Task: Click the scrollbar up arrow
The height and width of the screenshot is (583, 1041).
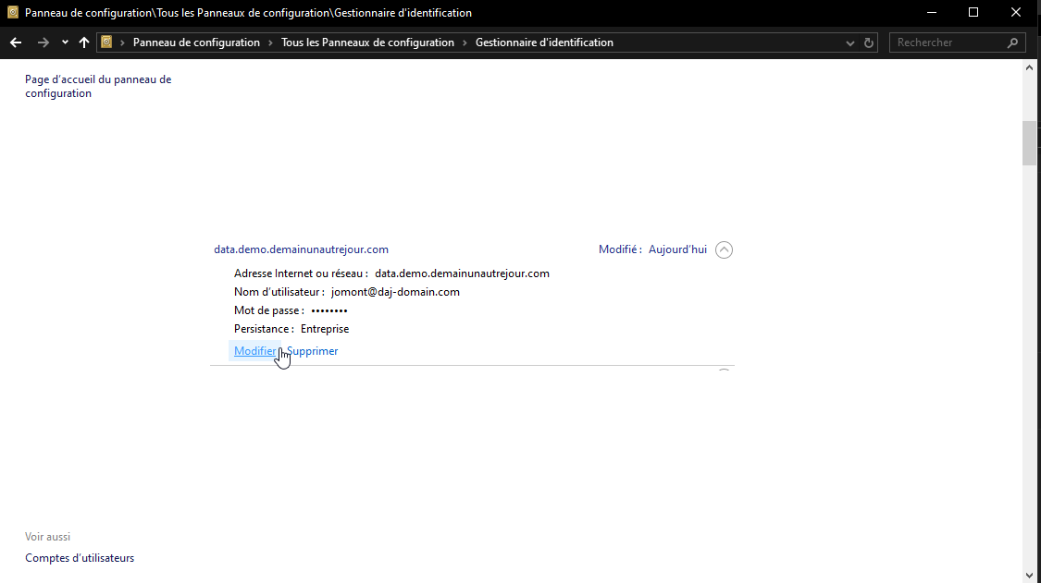Action: tap(1031, 68)
